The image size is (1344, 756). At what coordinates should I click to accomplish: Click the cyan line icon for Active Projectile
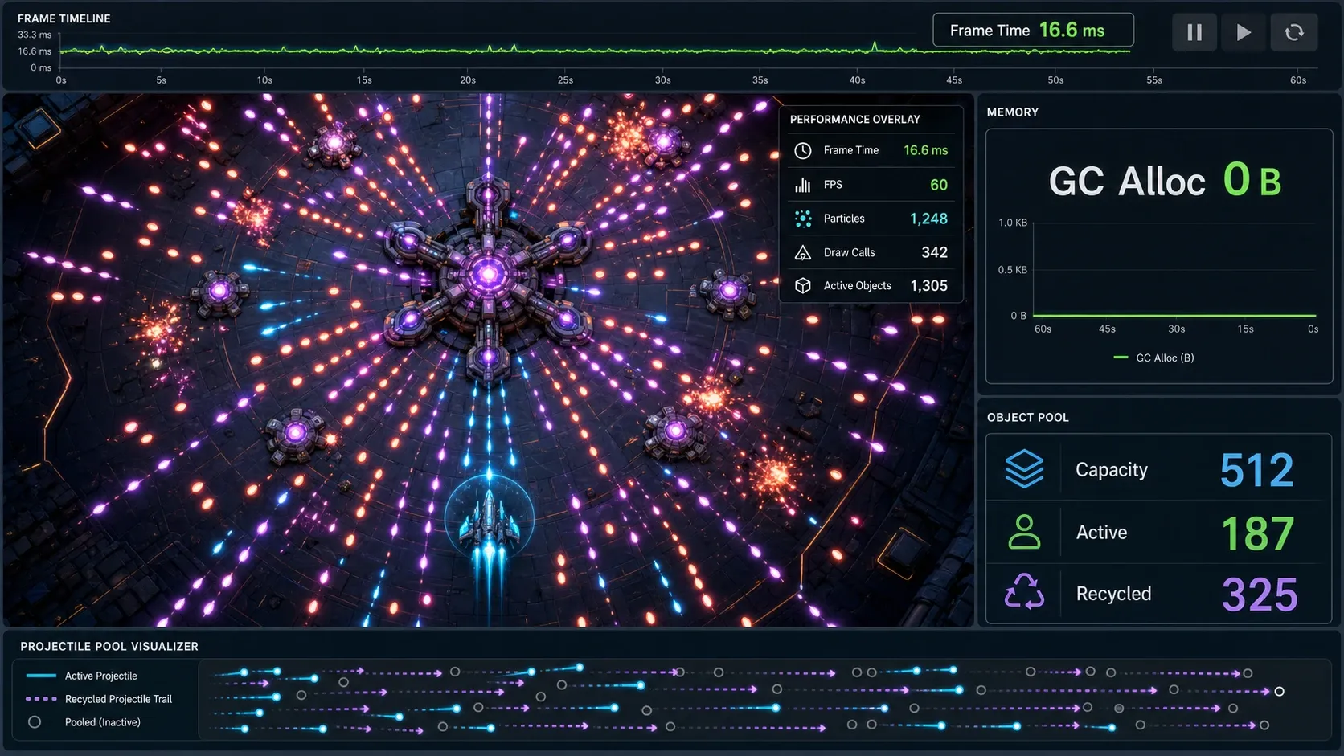click(41, 676)
